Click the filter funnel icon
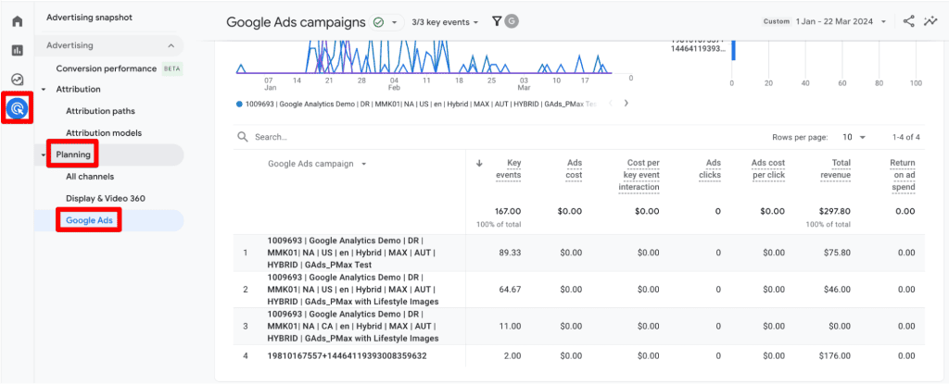Screen dimensions: 949x384 (x=497, y=22)
